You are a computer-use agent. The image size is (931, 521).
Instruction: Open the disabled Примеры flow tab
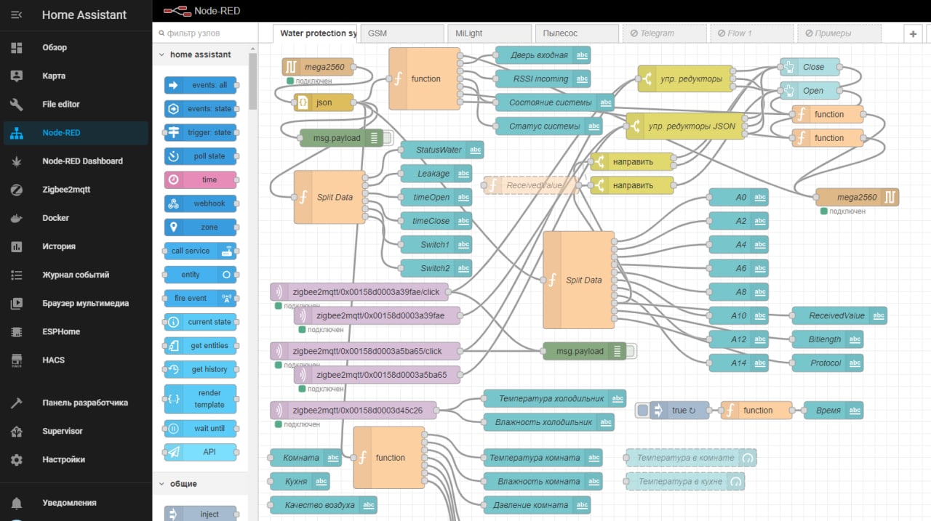[x=839, y=33]
